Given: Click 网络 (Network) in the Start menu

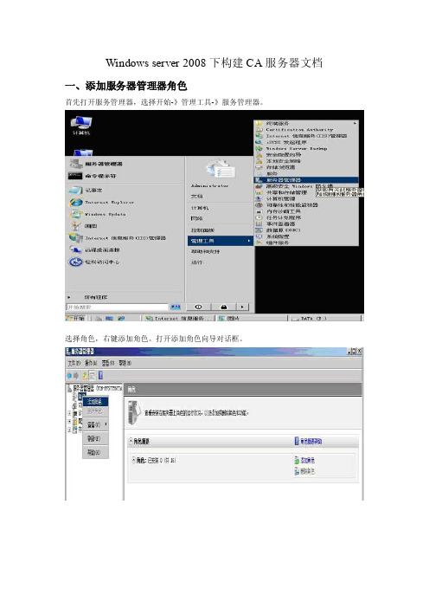Looking at the screenshot, I should point(196,219).
